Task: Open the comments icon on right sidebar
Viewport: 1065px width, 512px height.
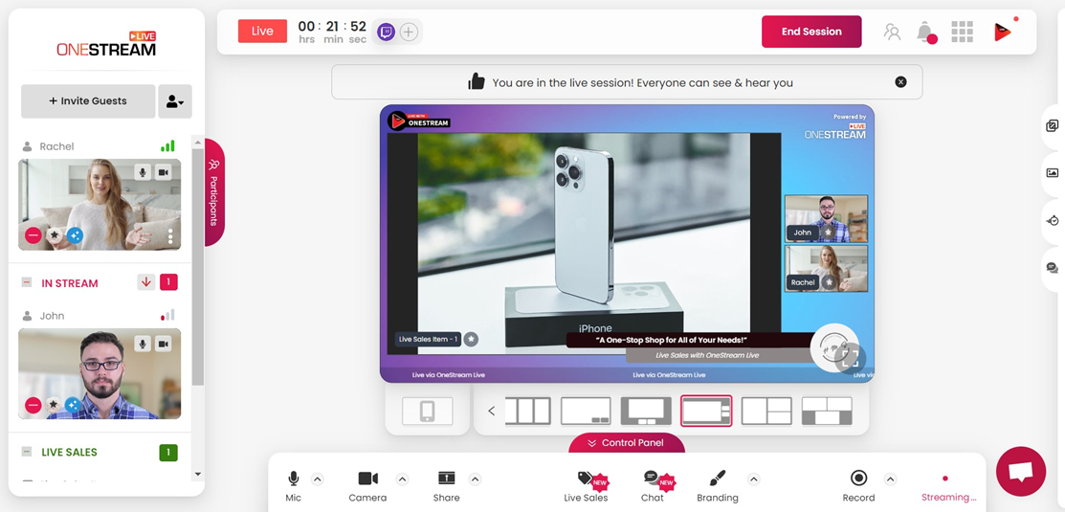Action: (x=1053, y=268)
